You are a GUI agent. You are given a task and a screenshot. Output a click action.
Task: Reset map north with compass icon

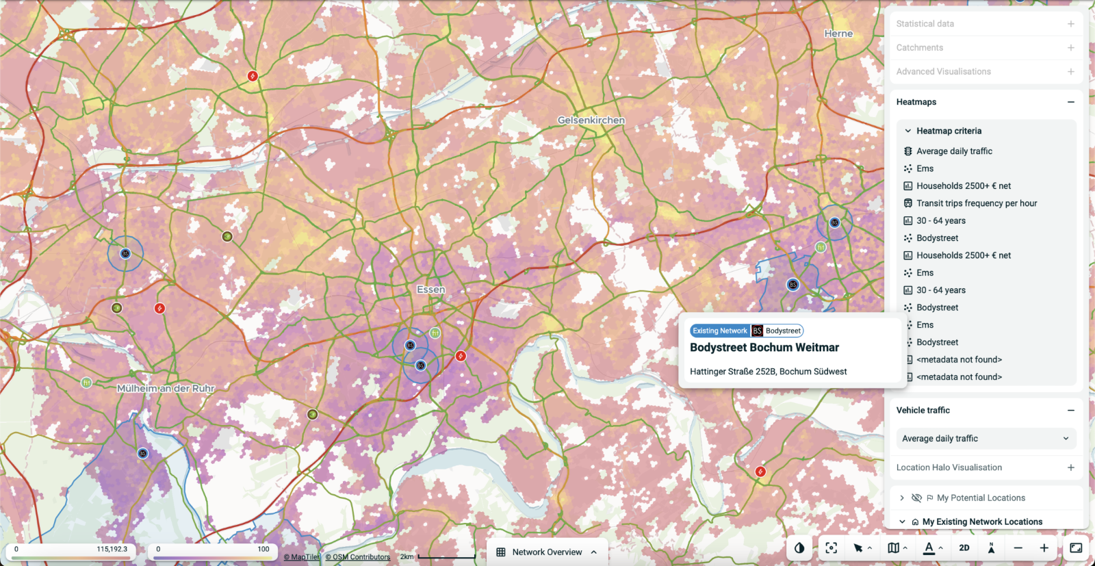point(991,548)
